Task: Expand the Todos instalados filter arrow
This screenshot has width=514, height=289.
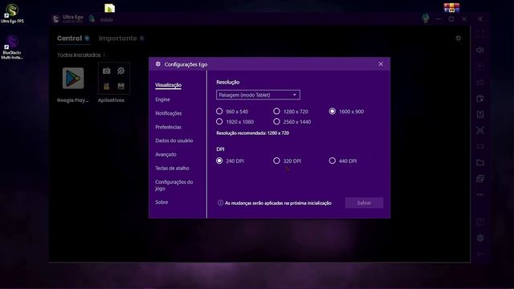Action: (104, 55)
